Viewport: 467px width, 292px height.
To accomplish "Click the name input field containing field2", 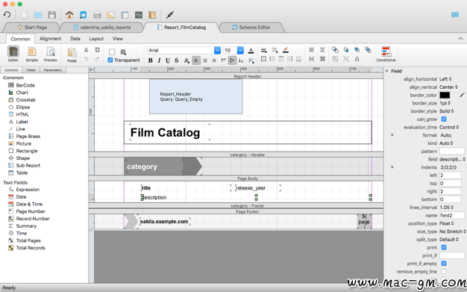I will pos(452,215).
